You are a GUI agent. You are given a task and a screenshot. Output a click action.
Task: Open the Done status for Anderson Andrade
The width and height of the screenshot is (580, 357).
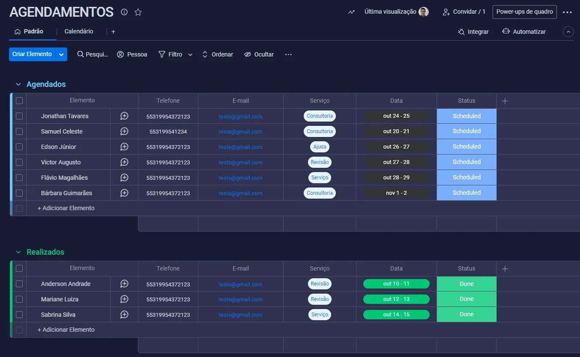[466, 284]
